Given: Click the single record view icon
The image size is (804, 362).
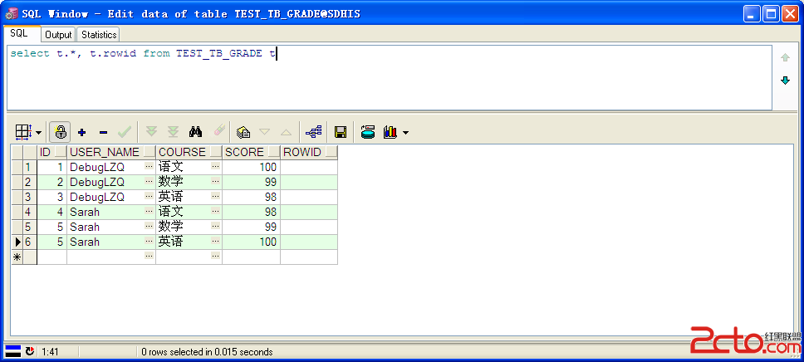Looking at the screenshot, I should [x=313, y=132].
